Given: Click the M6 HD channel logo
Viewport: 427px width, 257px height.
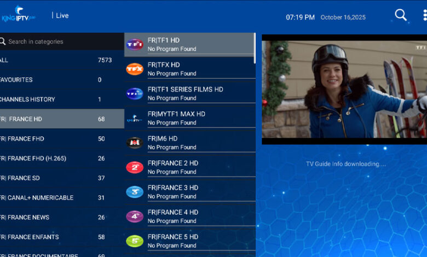Looking at the screenshot, I should tap(135, 143).
